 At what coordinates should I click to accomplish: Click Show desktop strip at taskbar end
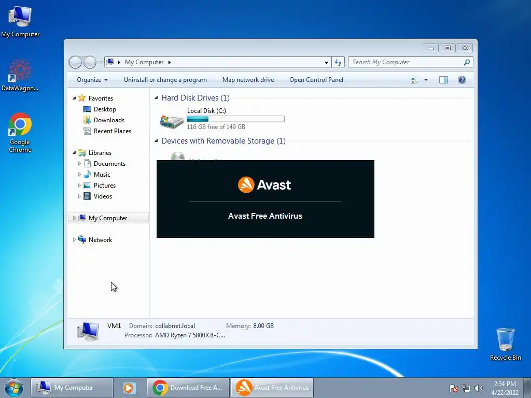(527, 388)
